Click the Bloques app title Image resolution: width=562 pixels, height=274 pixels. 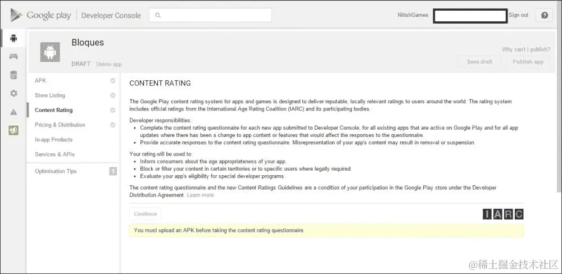coord(88,42)
